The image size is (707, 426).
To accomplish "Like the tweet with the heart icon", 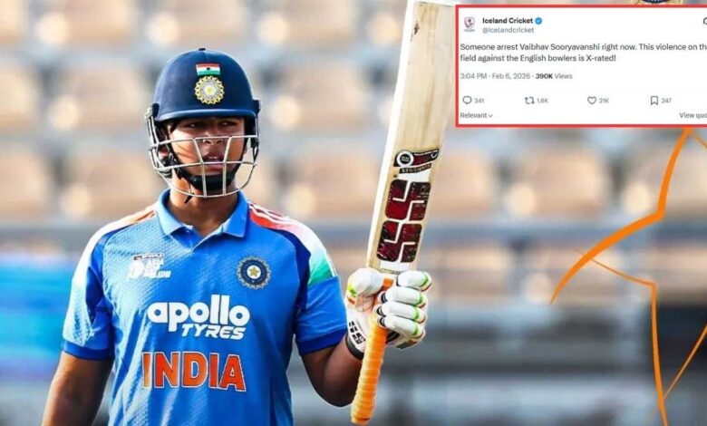I will [592, 101].
